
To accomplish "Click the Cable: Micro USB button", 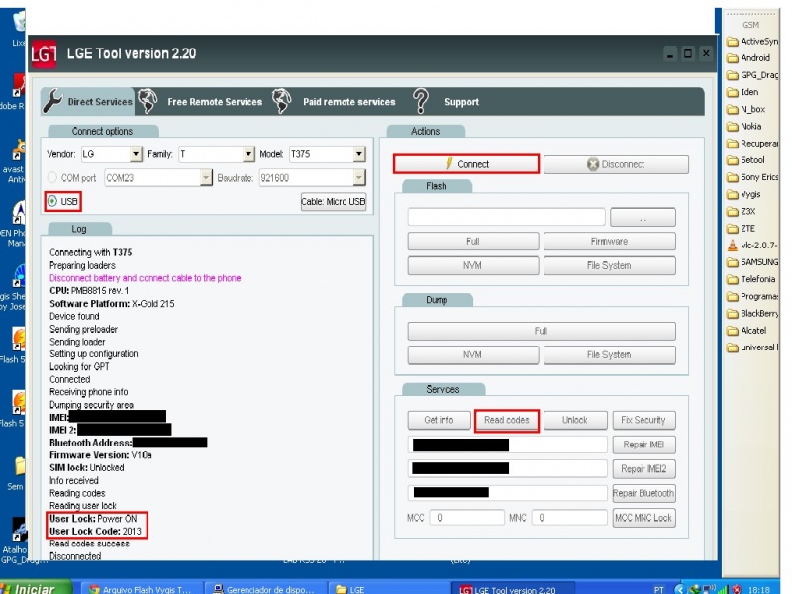I will (x=334, y=202).
